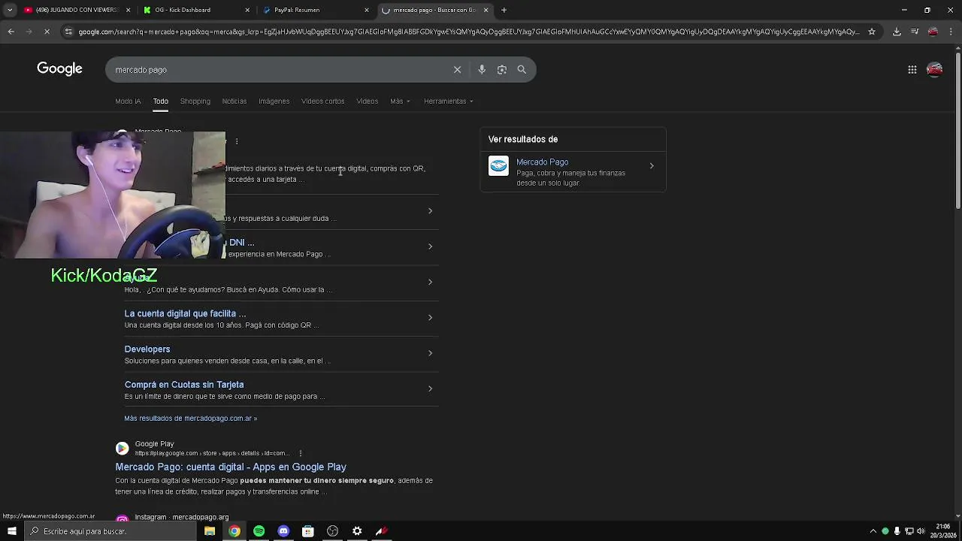Open Google Lens image search icon

502,70
